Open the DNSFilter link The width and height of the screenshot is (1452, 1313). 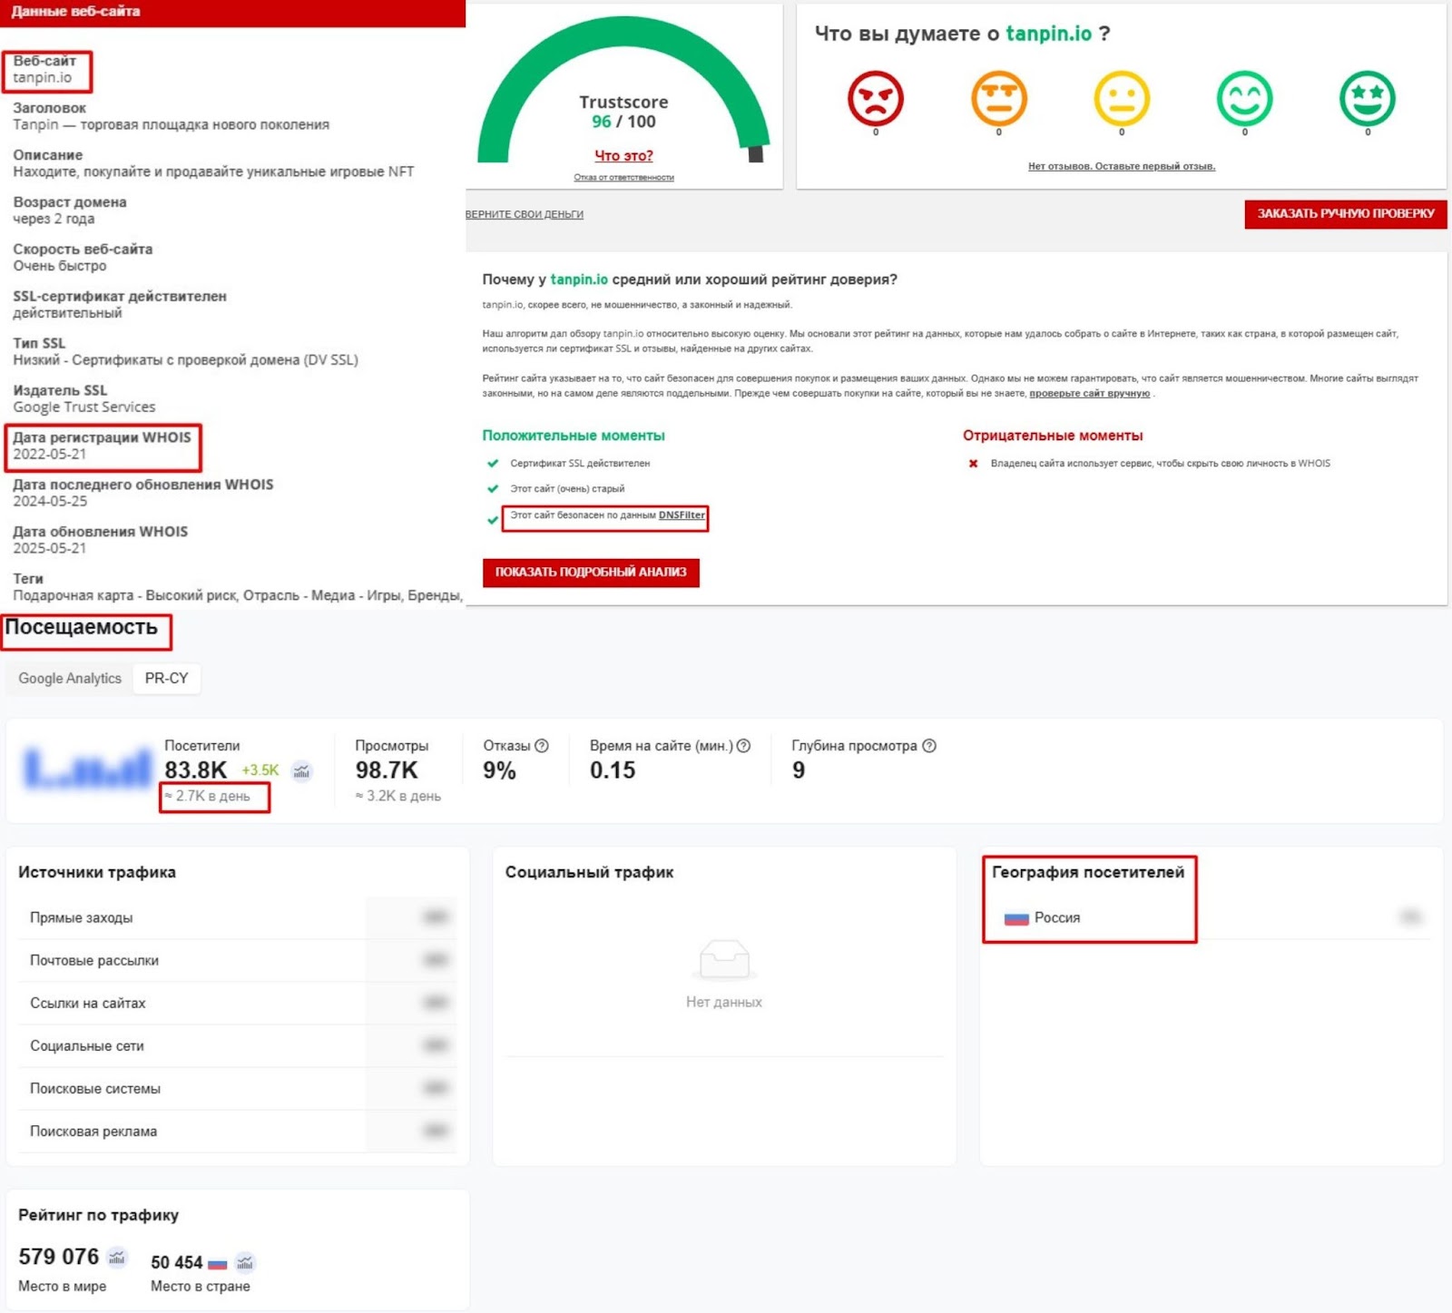click(x=682, y=515)
